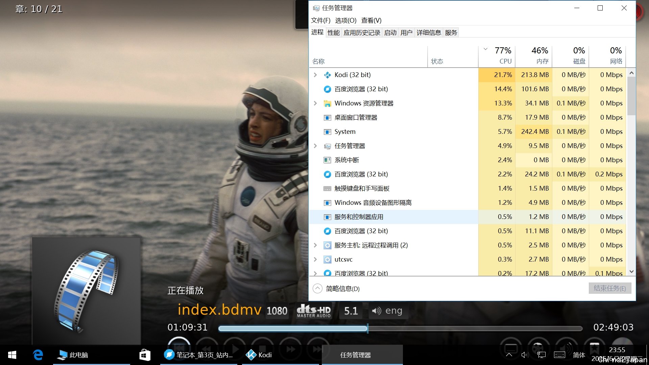Switch to the 启动 tab
The height and width of the screenshot is (365, 649).
390,32
